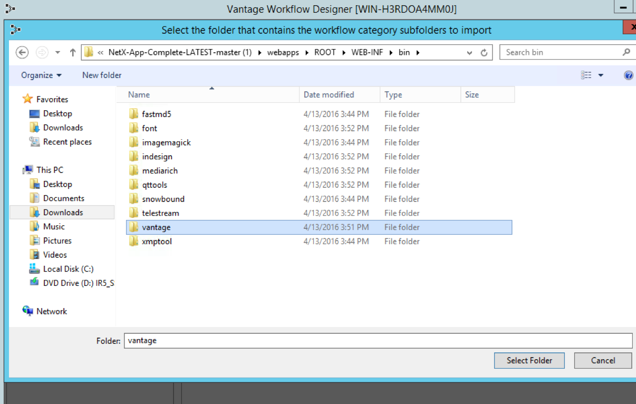This screenshot has height=404, width=636.
Task: Select the fastmd5 folder icon
Action: pos(134,114)
